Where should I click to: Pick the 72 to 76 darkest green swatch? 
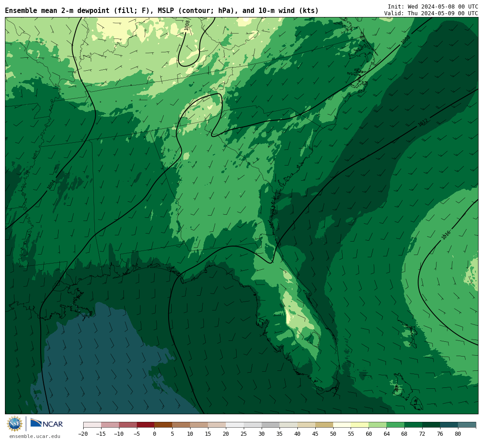pyautogui.click(x=431, y=425)
